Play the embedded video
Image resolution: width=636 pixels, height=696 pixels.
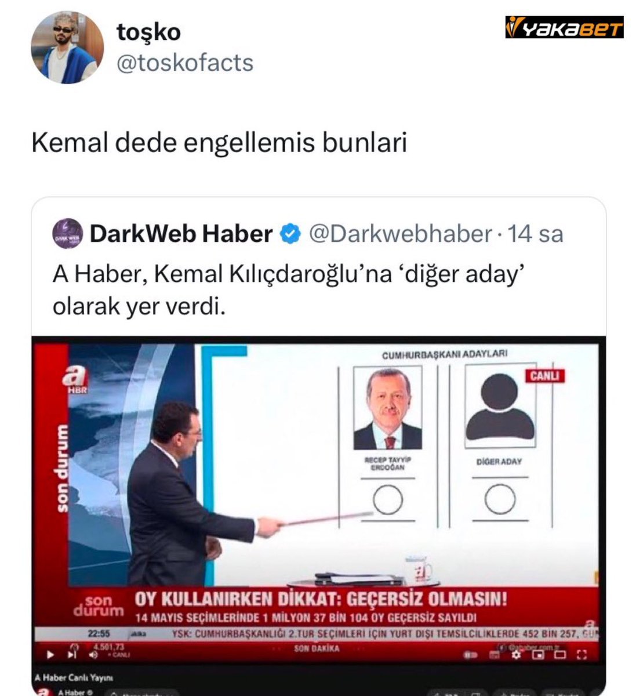[x=51, y=655]
